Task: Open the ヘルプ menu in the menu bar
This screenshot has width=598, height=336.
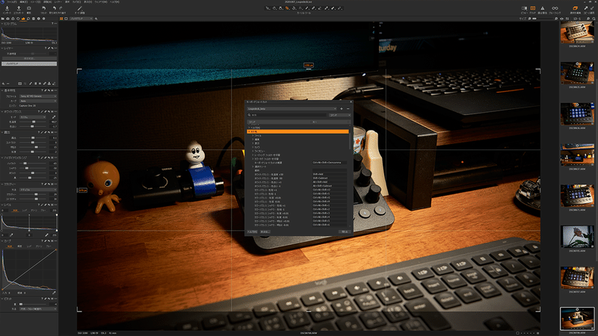Action: click(x=114, y=2)
